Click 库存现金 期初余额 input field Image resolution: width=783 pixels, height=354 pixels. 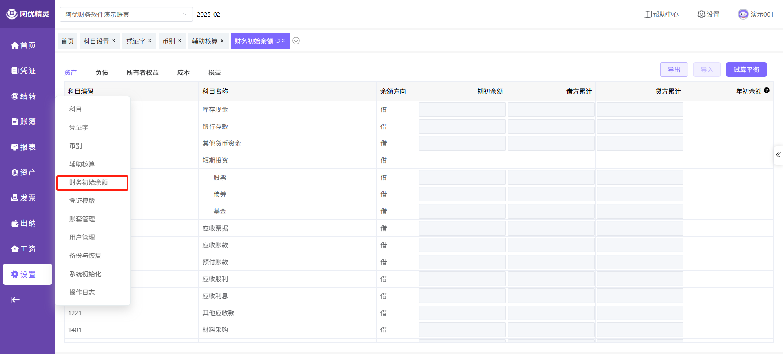[462, 110]
